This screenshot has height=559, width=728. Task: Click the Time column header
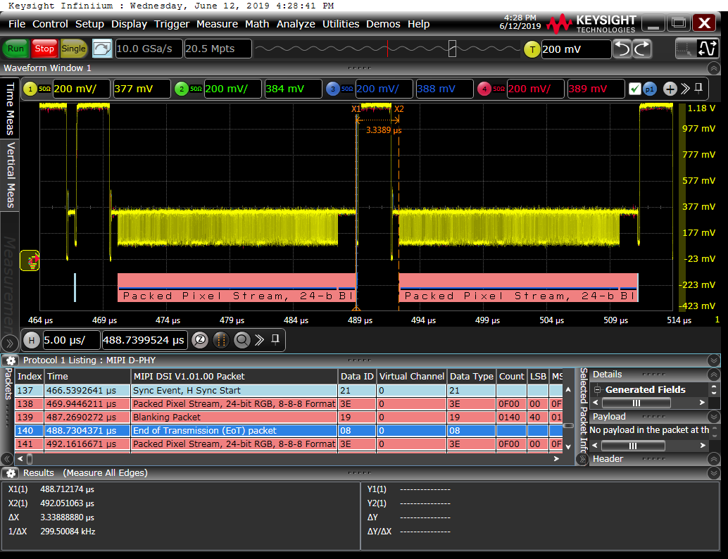tap(87, 377)
